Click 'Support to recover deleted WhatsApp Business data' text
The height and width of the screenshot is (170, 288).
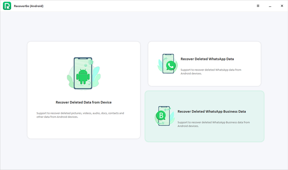213,124
